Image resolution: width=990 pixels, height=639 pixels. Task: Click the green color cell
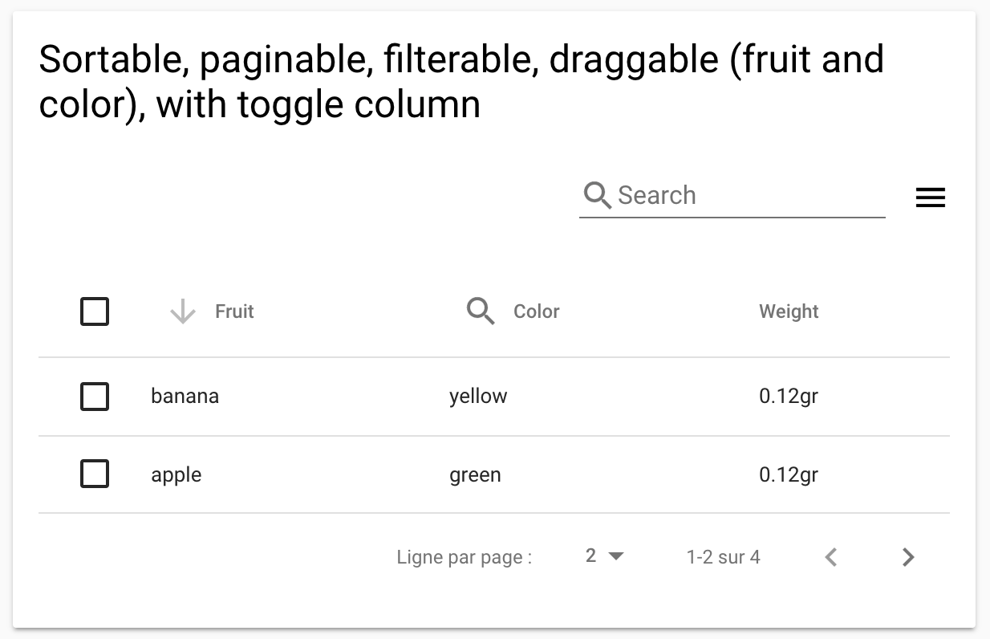point(475,475)
